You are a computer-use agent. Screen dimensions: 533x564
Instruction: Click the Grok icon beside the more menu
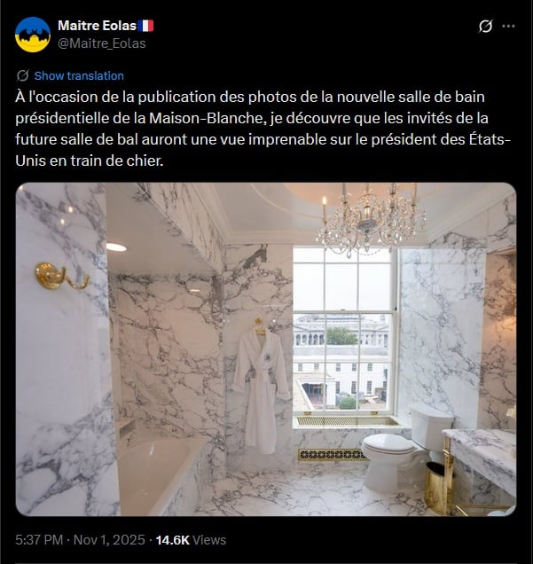tap(485, 26)
